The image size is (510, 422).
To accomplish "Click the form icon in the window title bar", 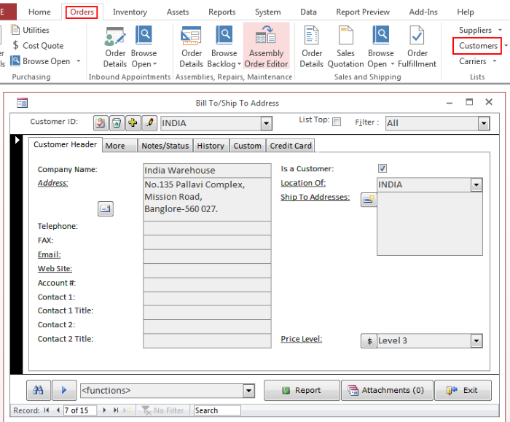I will click(22, 103).
